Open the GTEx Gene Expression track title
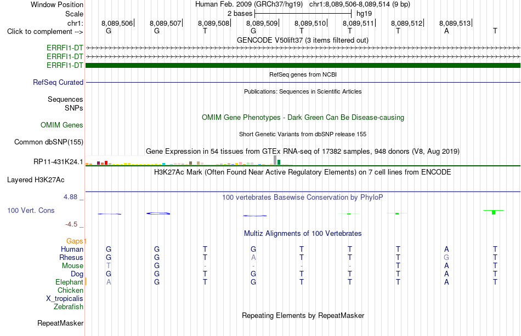This screenshot has height=336, width=521. [303, 151]
